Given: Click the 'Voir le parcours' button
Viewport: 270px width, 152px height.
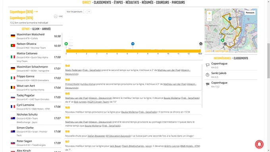Looking at the screenshot, I should point(74,12).
